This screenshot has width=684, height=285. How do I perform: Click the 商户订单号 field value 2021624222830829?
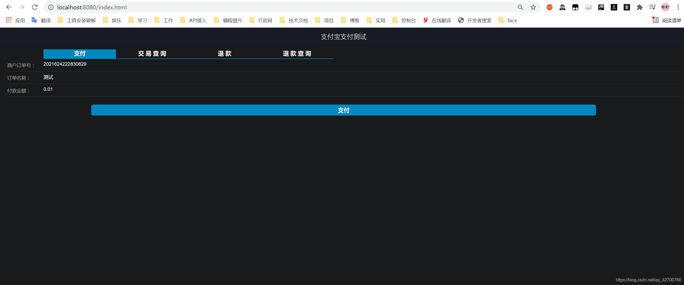point(65,64)
